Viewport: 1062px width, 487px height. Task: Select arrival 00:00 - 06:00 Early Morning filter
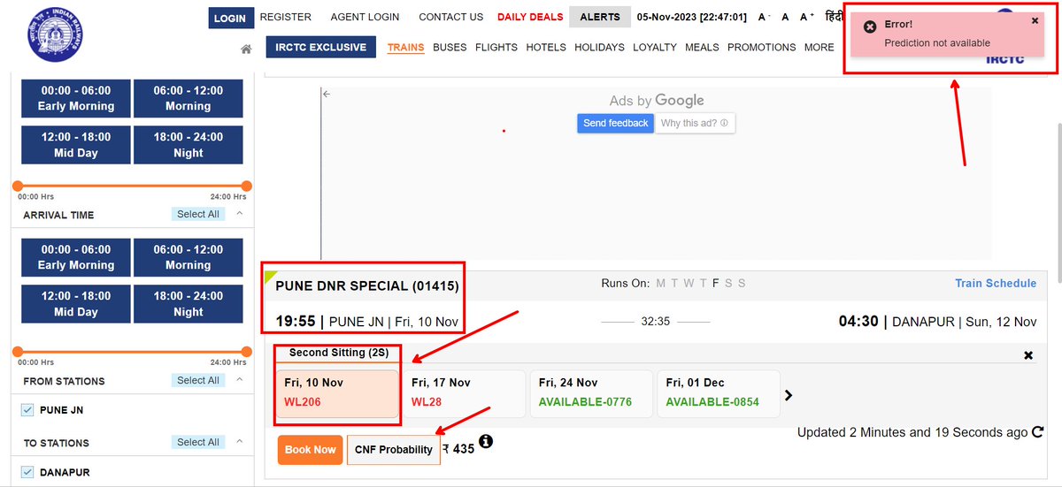point(76,257)
